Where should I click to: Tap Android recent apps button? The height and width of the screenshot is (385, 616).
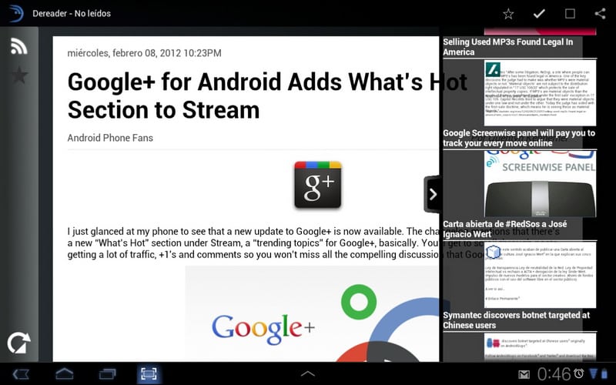pyautogui.click(x=107, y=373)
